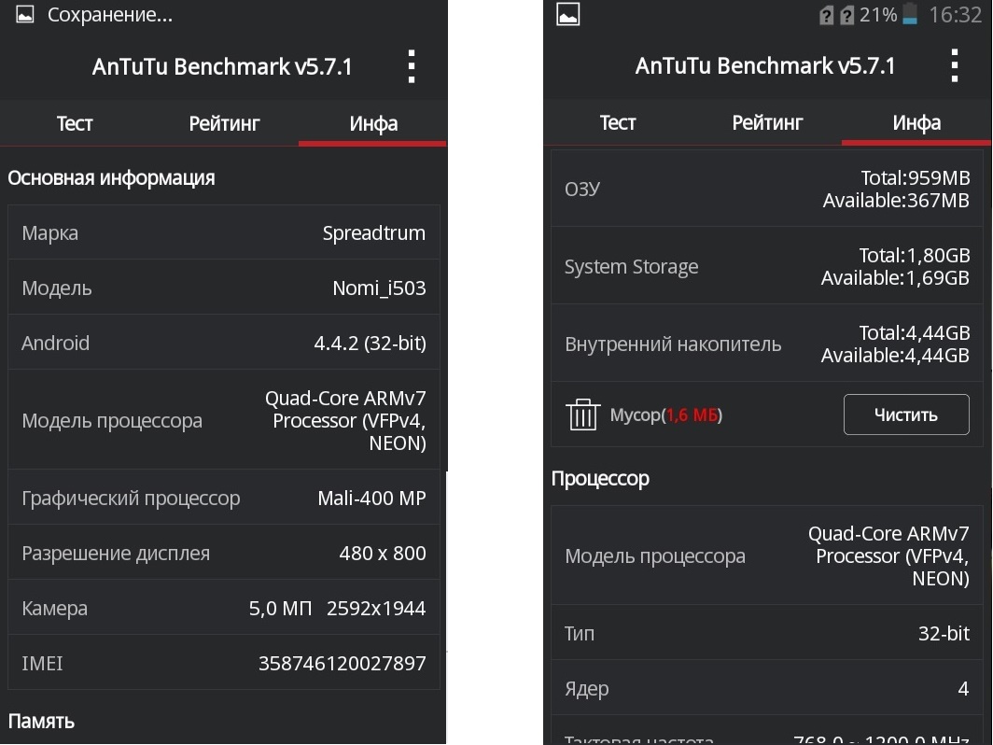
Task: Tap the trash bin icon beside Мусор
Action: point(582,415)
